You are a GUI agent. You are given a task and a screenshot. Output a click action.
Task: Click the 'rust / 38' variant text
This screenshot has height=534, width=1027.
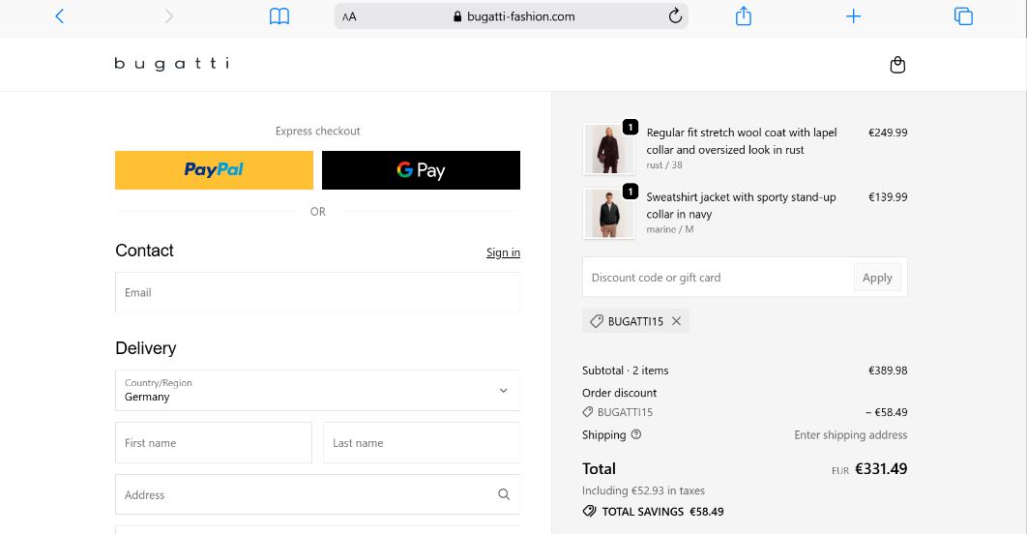click(664, 165)
